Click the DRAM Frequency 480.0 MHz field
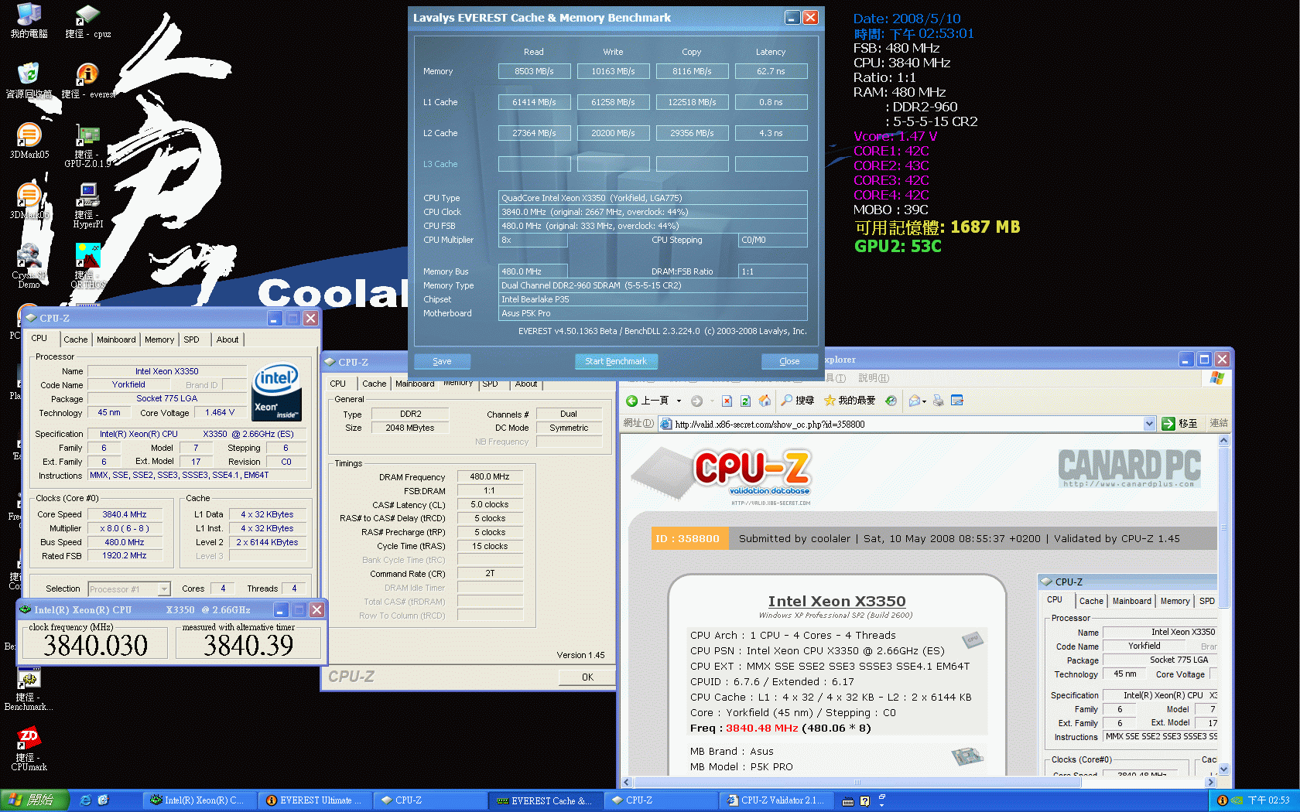Viewport: 1300px width, 812px height. coord(489,476)
